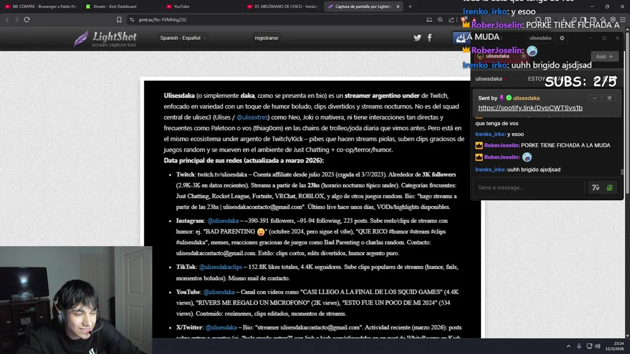
Task: Collapse pinned message with chevron
Action: tap(595, 98)
